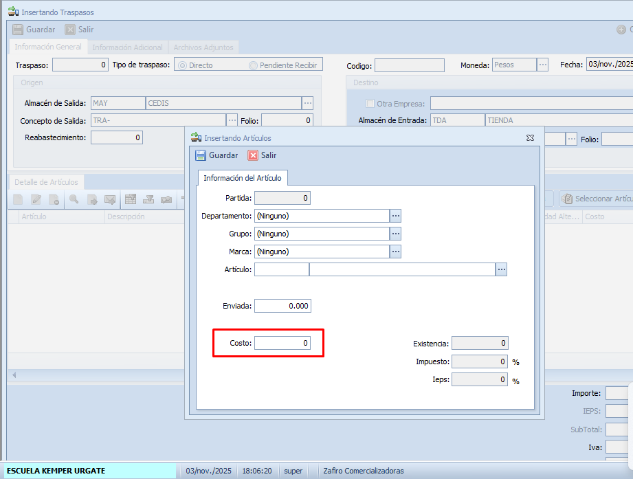Click the envelope mail icon in the details toolbar

point(109,199)
